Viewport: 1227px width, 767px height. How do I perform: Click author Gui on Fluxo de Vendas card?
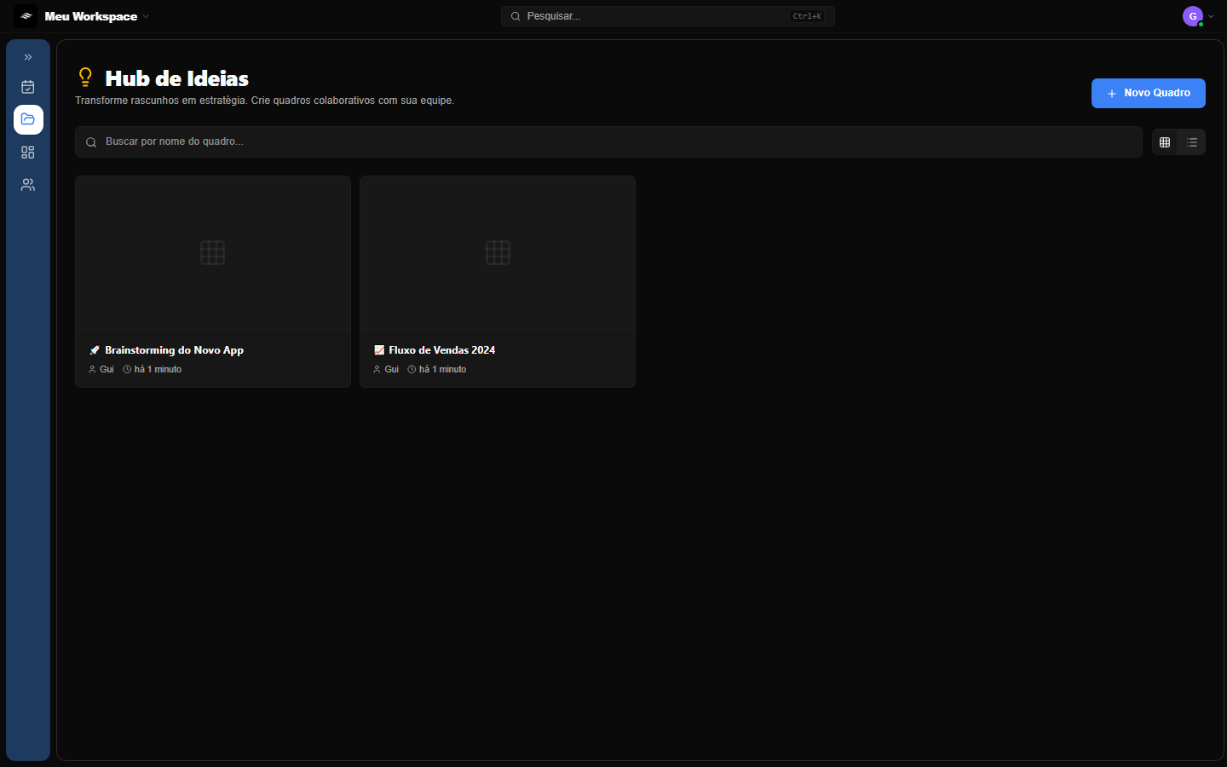pos(386,369)
